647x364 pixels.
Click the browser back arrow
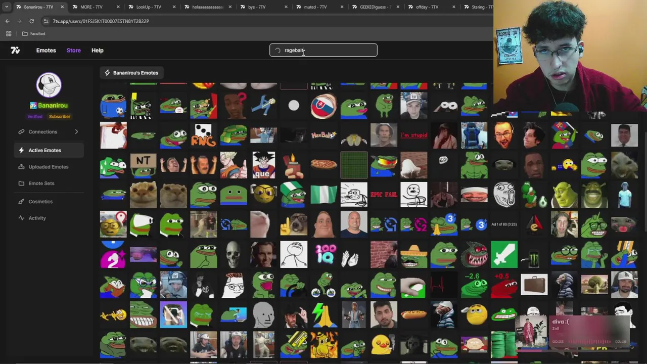point(7,21)
